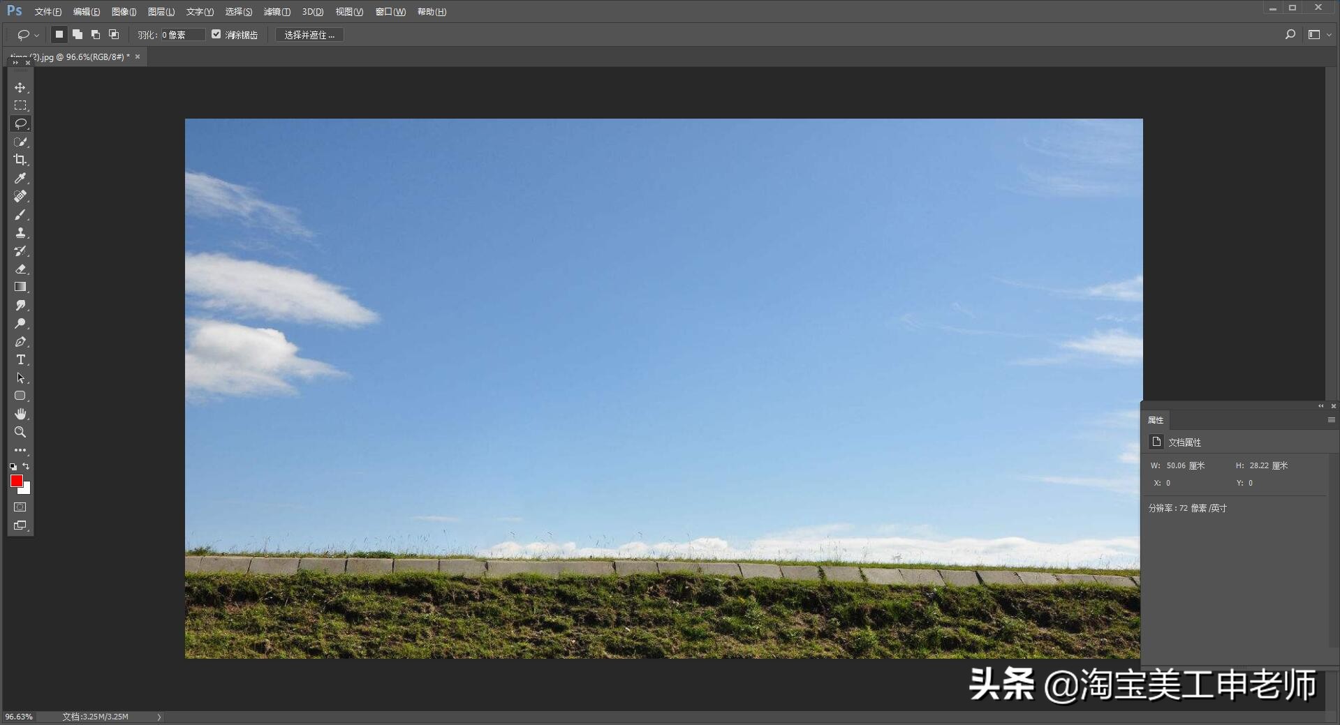The width and height of the screenshot is (1340, 725).
Task: Expand the status bar info arrow
Action: tap(159, 717)
